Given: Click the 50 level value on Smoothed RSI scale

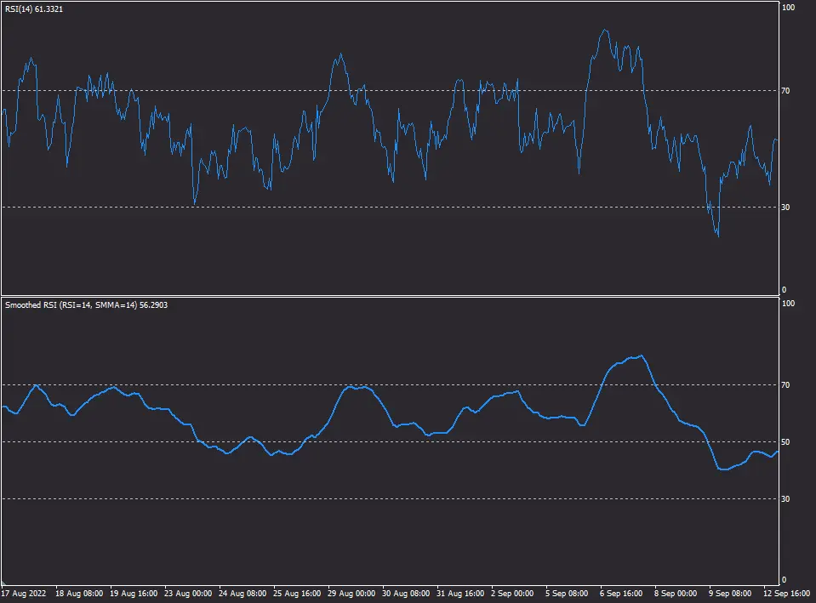Looking at the screenshot, I should (787, 442).
